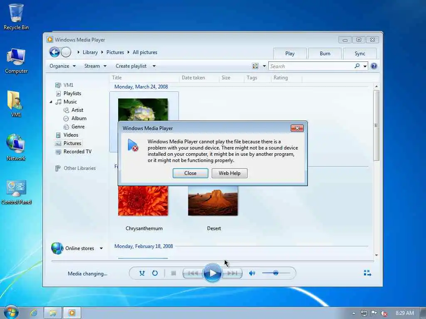Select the Hydrangeas picture thumbnail
The image size is (426, 319).
(143, 110)
